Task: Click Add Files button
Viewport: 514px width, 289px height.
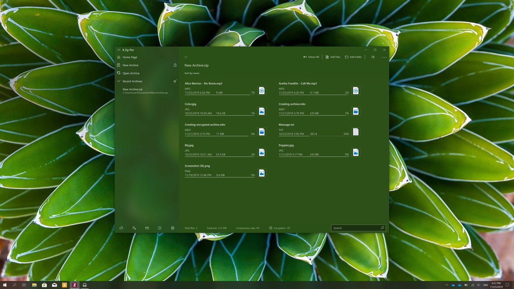Action: coord(333,57)
